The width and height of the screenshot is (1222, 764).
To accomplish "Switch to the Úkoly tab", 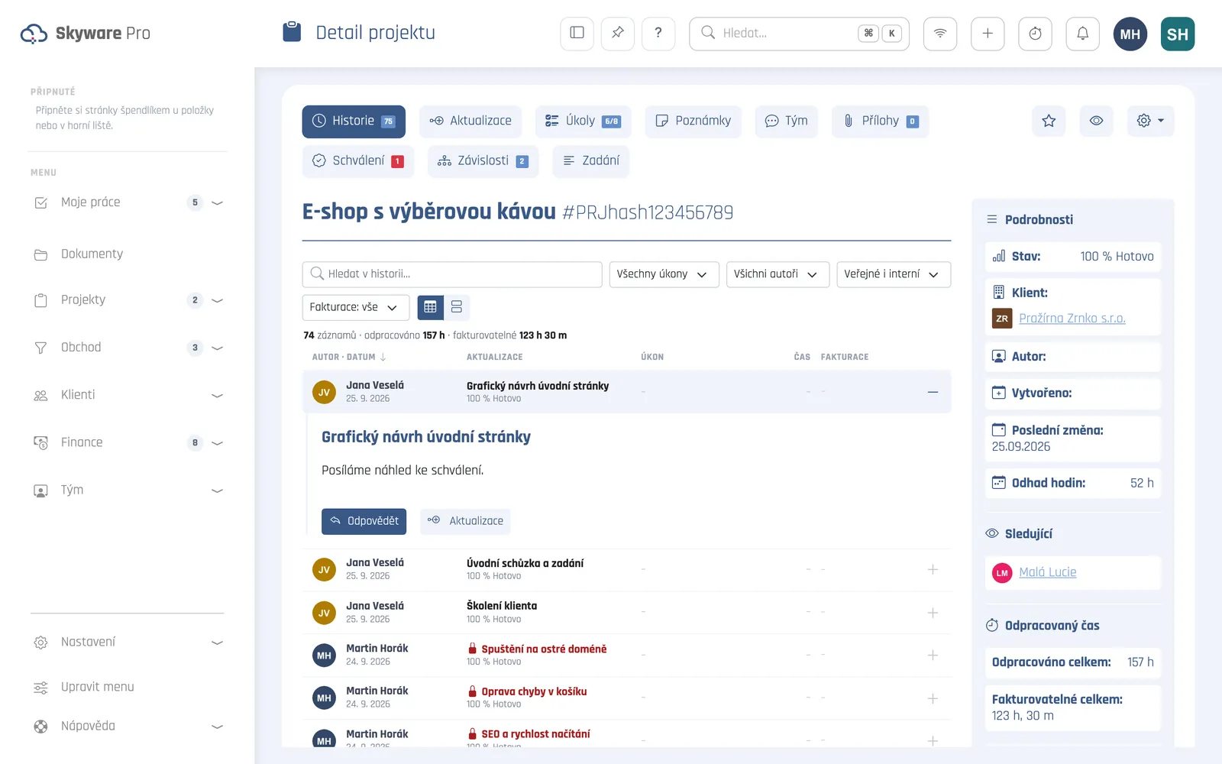I will point(583,121).
